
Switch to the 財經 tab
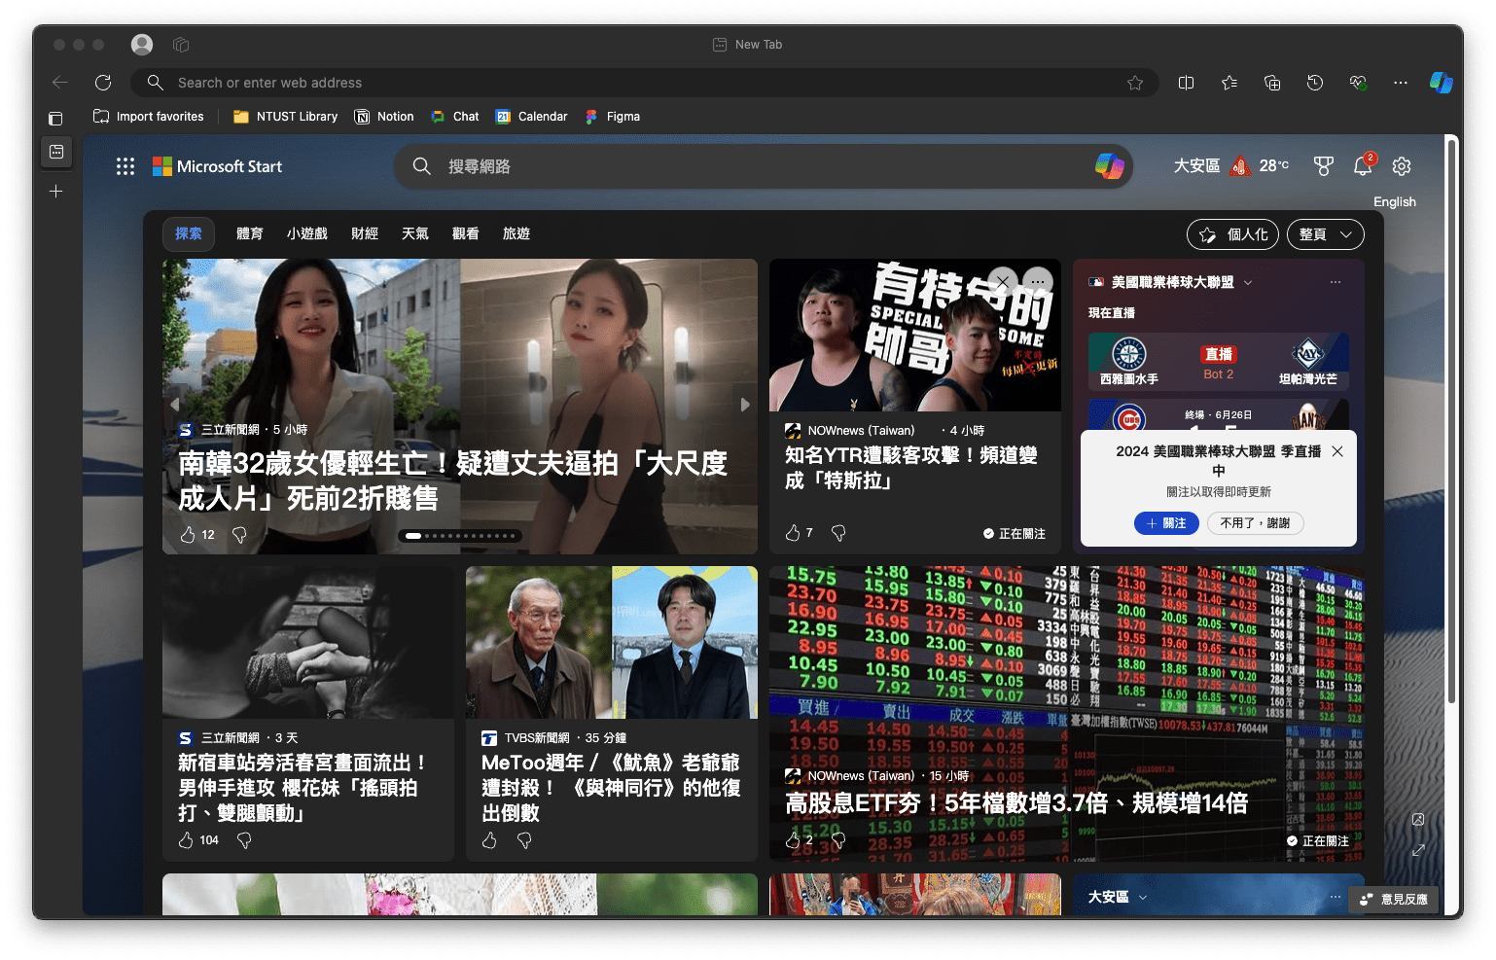tap(365, 233)
